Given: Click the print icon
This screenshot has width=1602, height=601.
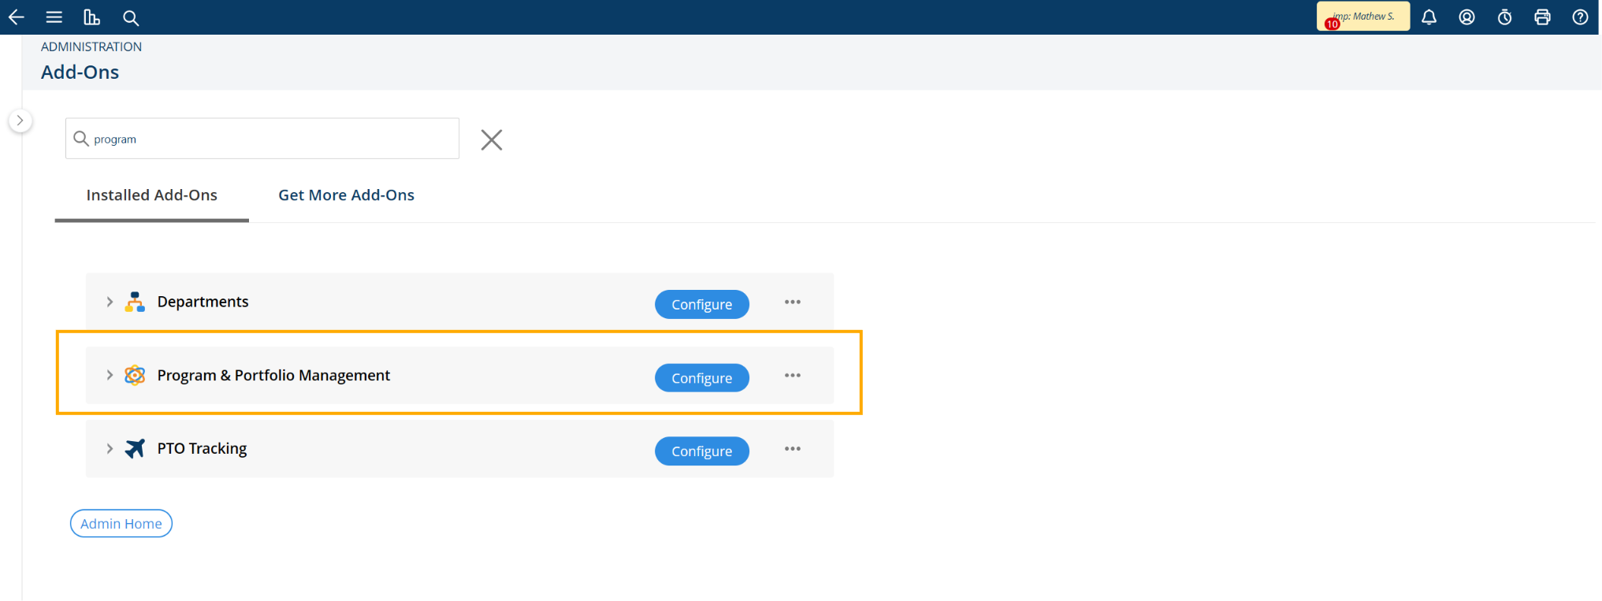Looking at the screenshot, I should pos(1542,17).
